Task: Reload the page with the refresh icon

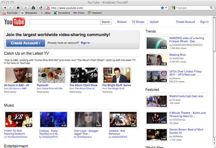Action: 41,8
